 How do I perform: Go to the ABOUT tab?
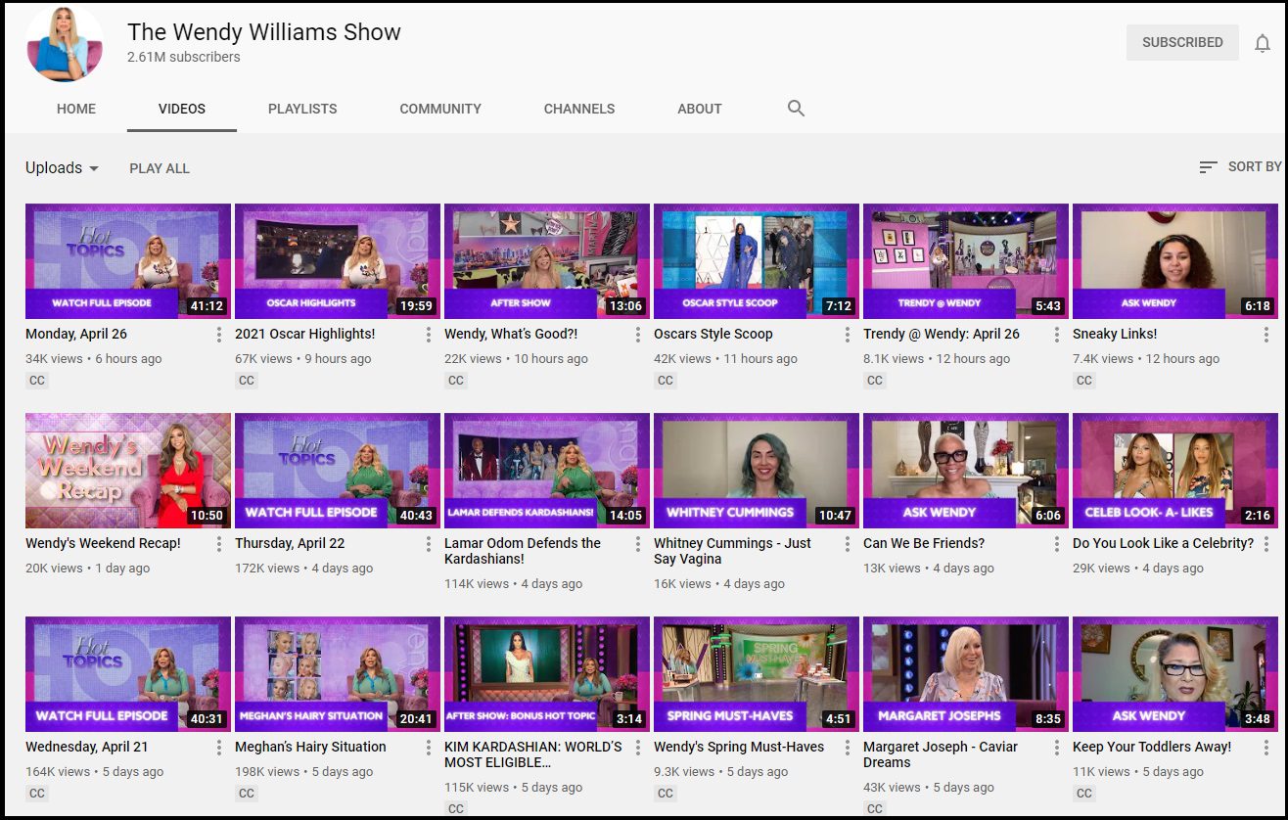click(x=699, y=109)
